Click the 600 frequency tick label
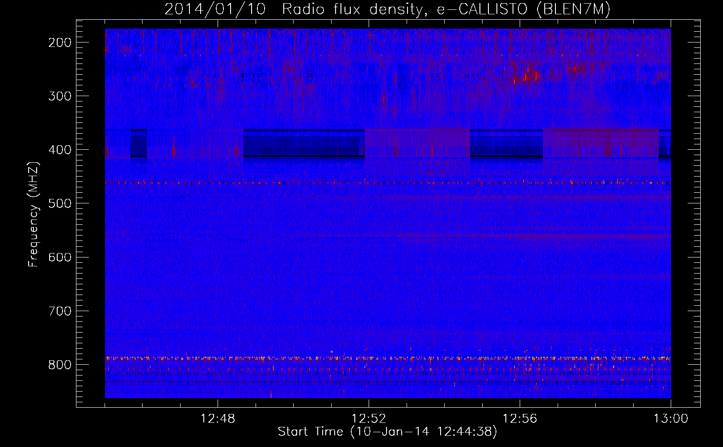 click(x=60, y=257)
